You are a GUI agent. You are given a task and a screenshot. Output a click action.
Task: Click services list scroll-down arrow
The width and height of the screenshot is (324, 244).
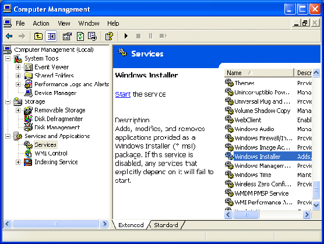[x=316, y=205]
